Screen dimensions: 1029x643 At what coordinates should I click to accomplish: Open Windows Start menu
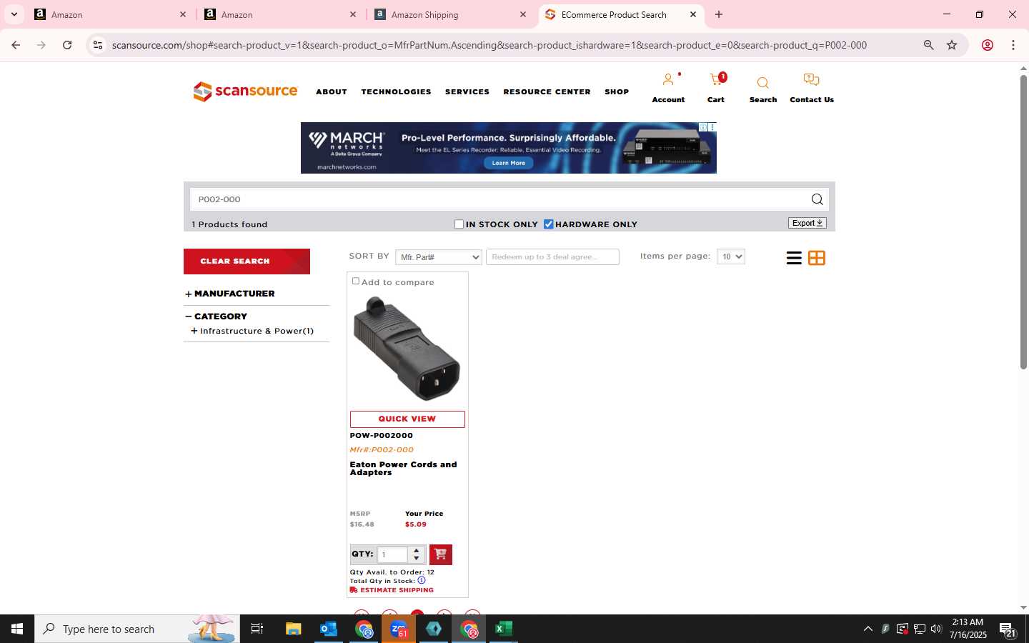coord(17,629)
